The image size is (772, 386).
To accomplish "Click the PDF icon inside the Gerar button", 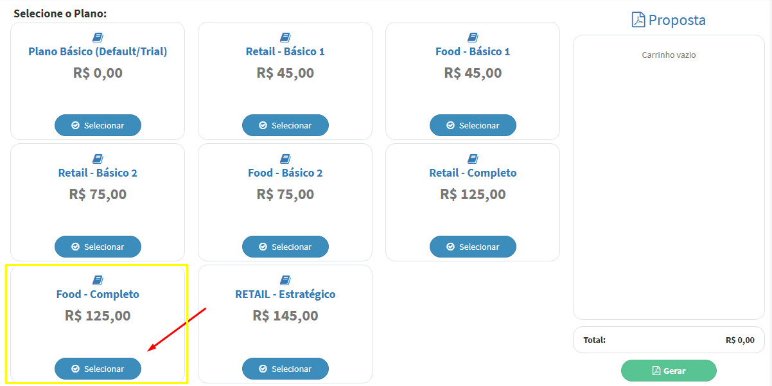I will (657, 371).
